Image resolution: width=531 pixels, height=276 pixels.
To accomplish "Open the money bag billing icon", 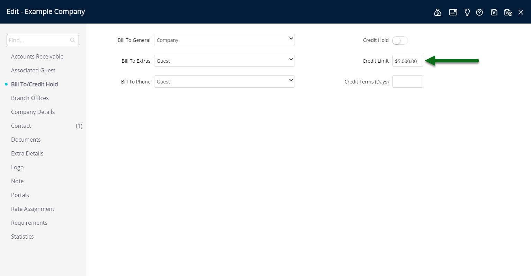I will point(437,12).
